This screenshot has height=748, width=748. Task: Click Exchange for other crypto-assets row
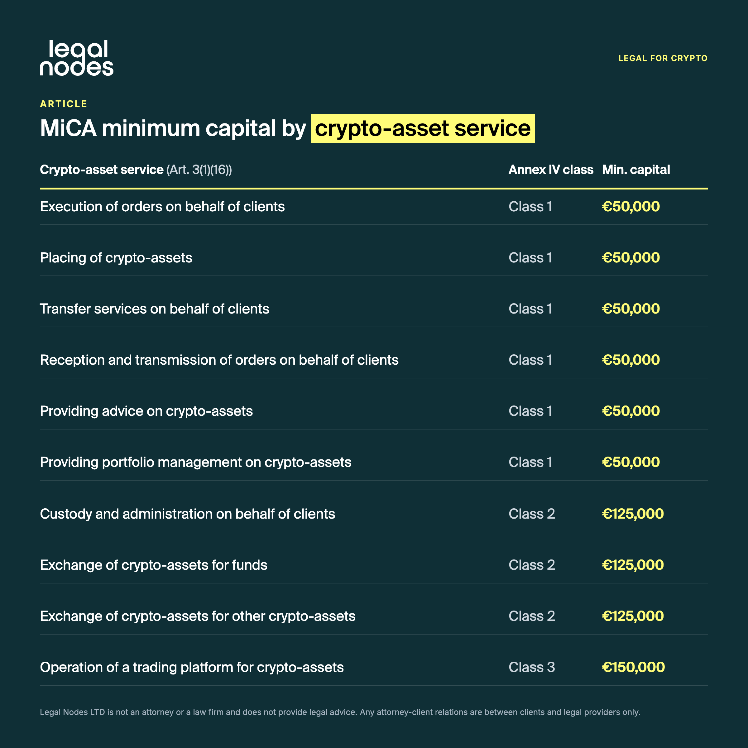374,616
